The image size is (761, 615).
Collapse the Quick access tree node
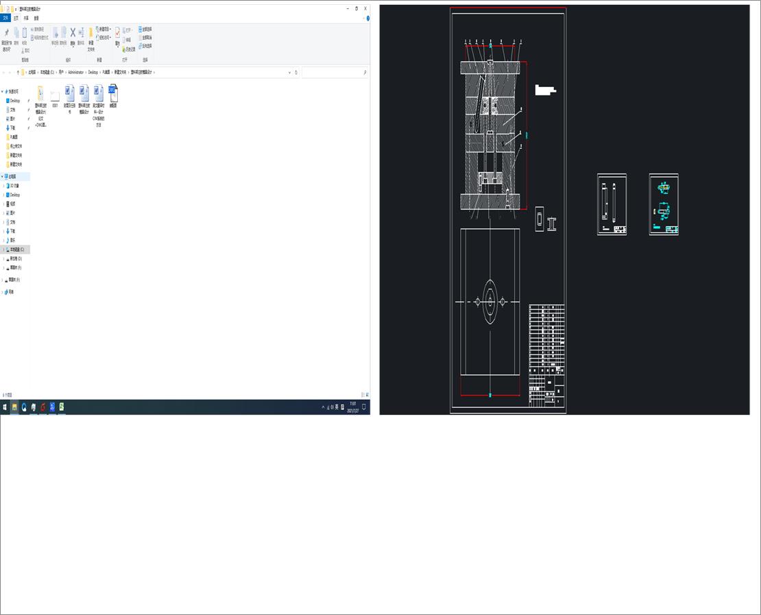coord(2,91)
